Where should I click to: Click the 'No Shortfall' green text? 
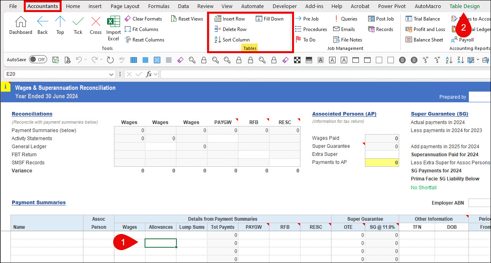coord(424,188)
